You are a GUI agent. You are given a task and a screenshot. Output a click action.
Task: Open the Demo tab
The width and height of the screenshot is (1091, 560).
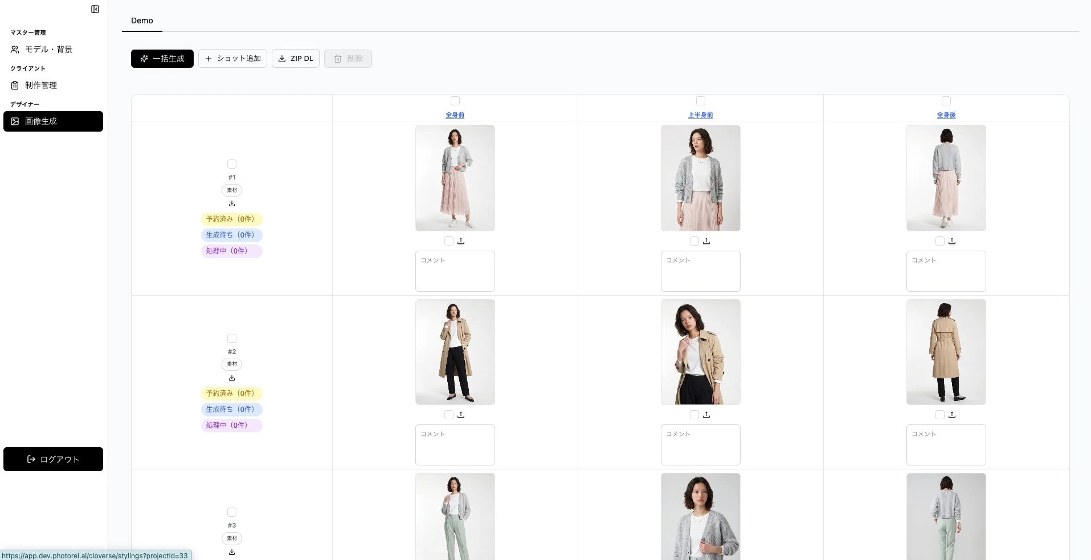[142, 21]
